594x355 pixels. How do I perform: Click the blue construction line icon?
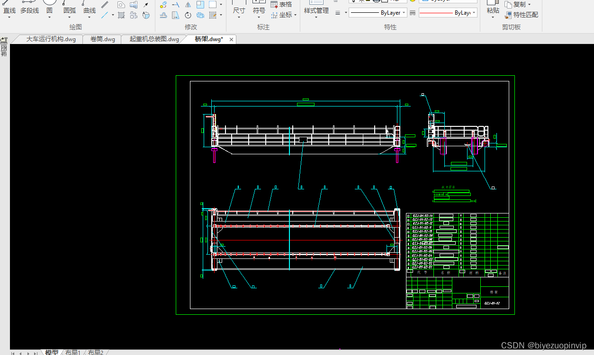tap(105, 15)
